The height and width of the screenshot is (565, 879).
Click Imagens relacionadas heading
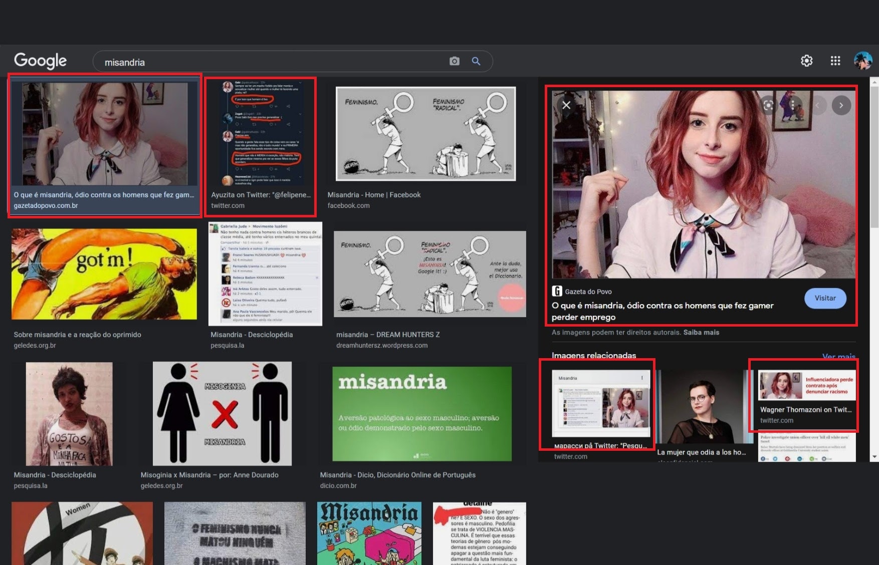coord(594,356)
